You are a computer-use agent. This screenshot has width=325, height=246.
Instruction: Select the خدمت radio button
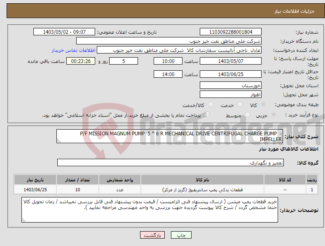click(240, 104)
